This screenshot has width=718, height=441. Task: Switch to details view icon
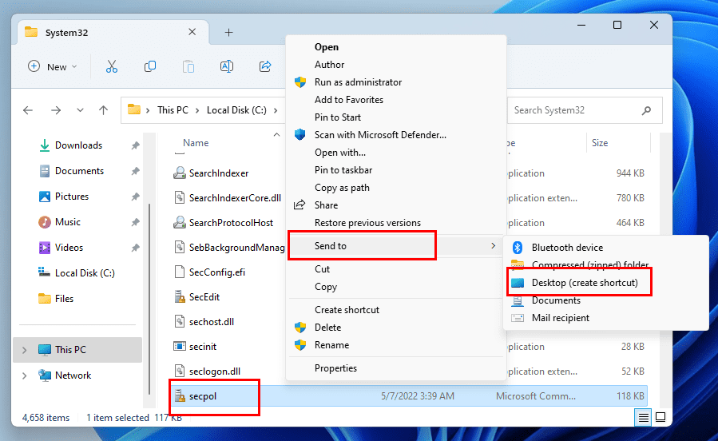[x=643, y=417]
